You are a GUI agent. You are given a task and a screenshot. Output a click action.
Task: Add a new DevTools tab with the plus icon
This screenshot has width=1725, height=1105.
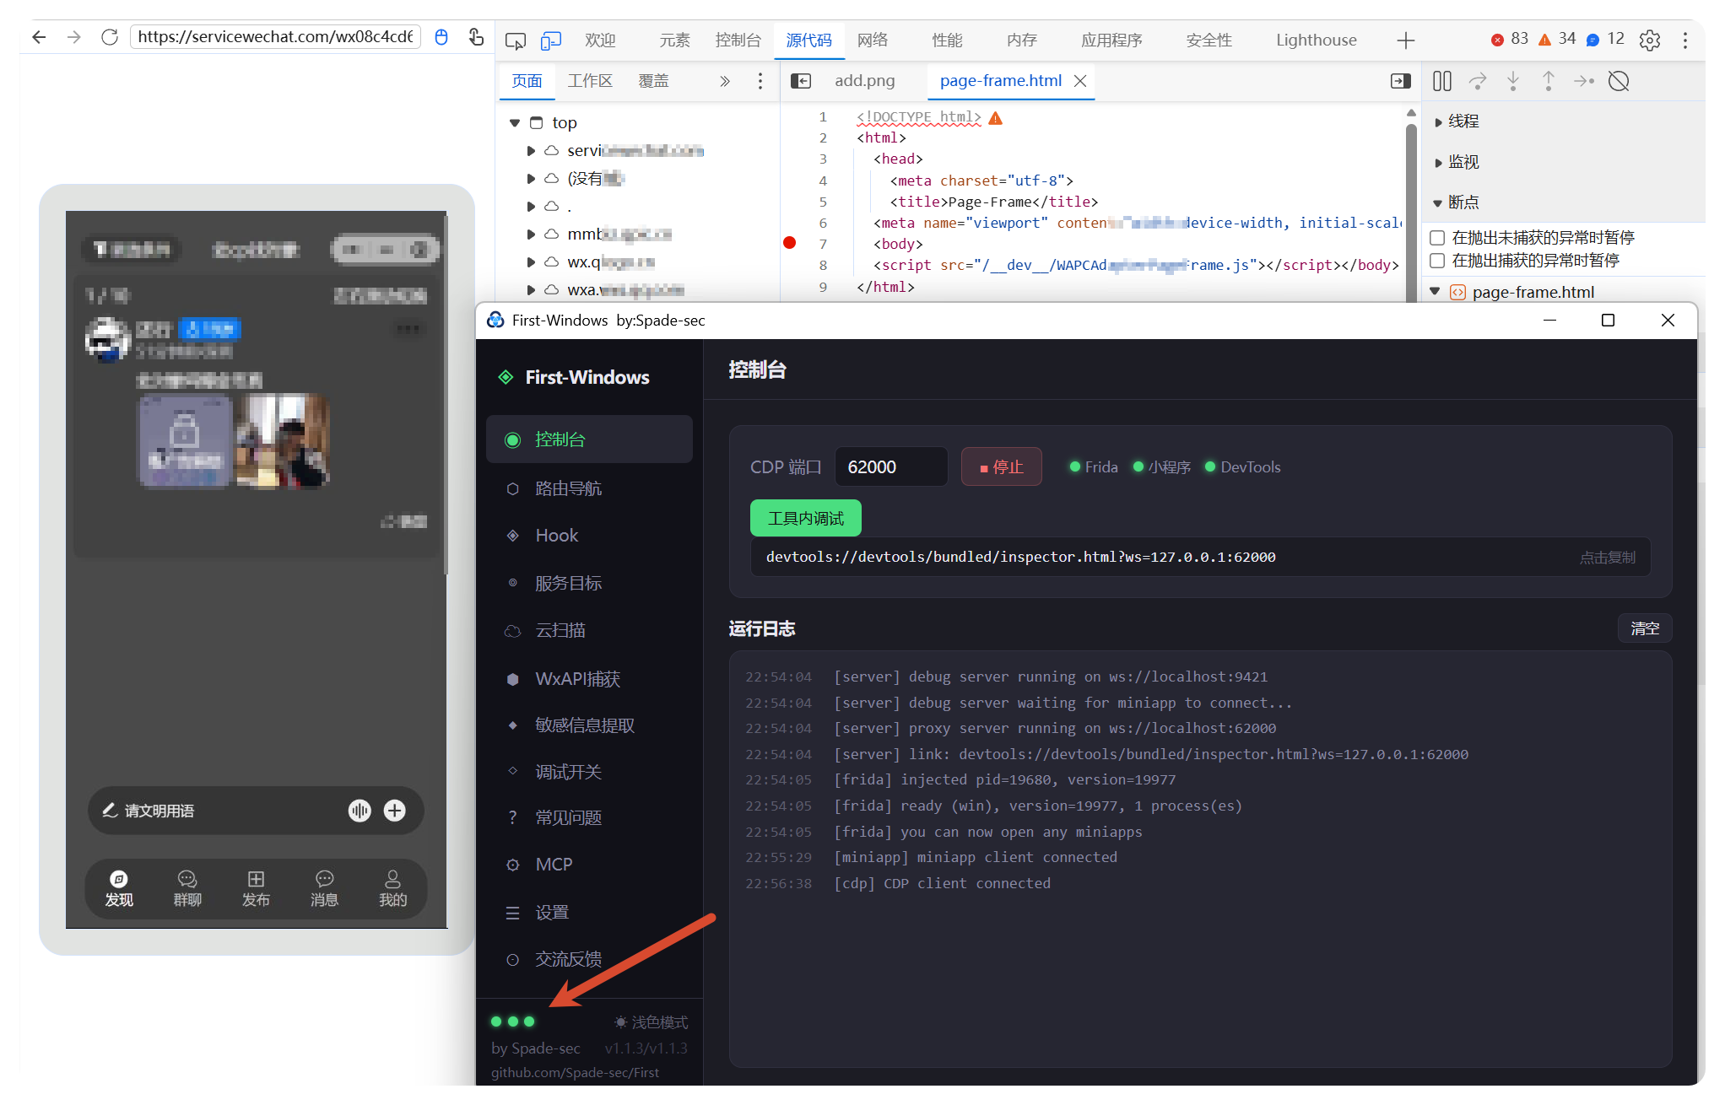pyautogui.click(x=1406, y=40)
